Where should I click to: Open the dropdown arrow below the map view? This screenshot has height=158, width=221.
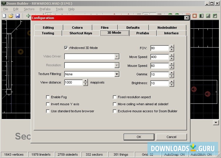coord(216,123)
